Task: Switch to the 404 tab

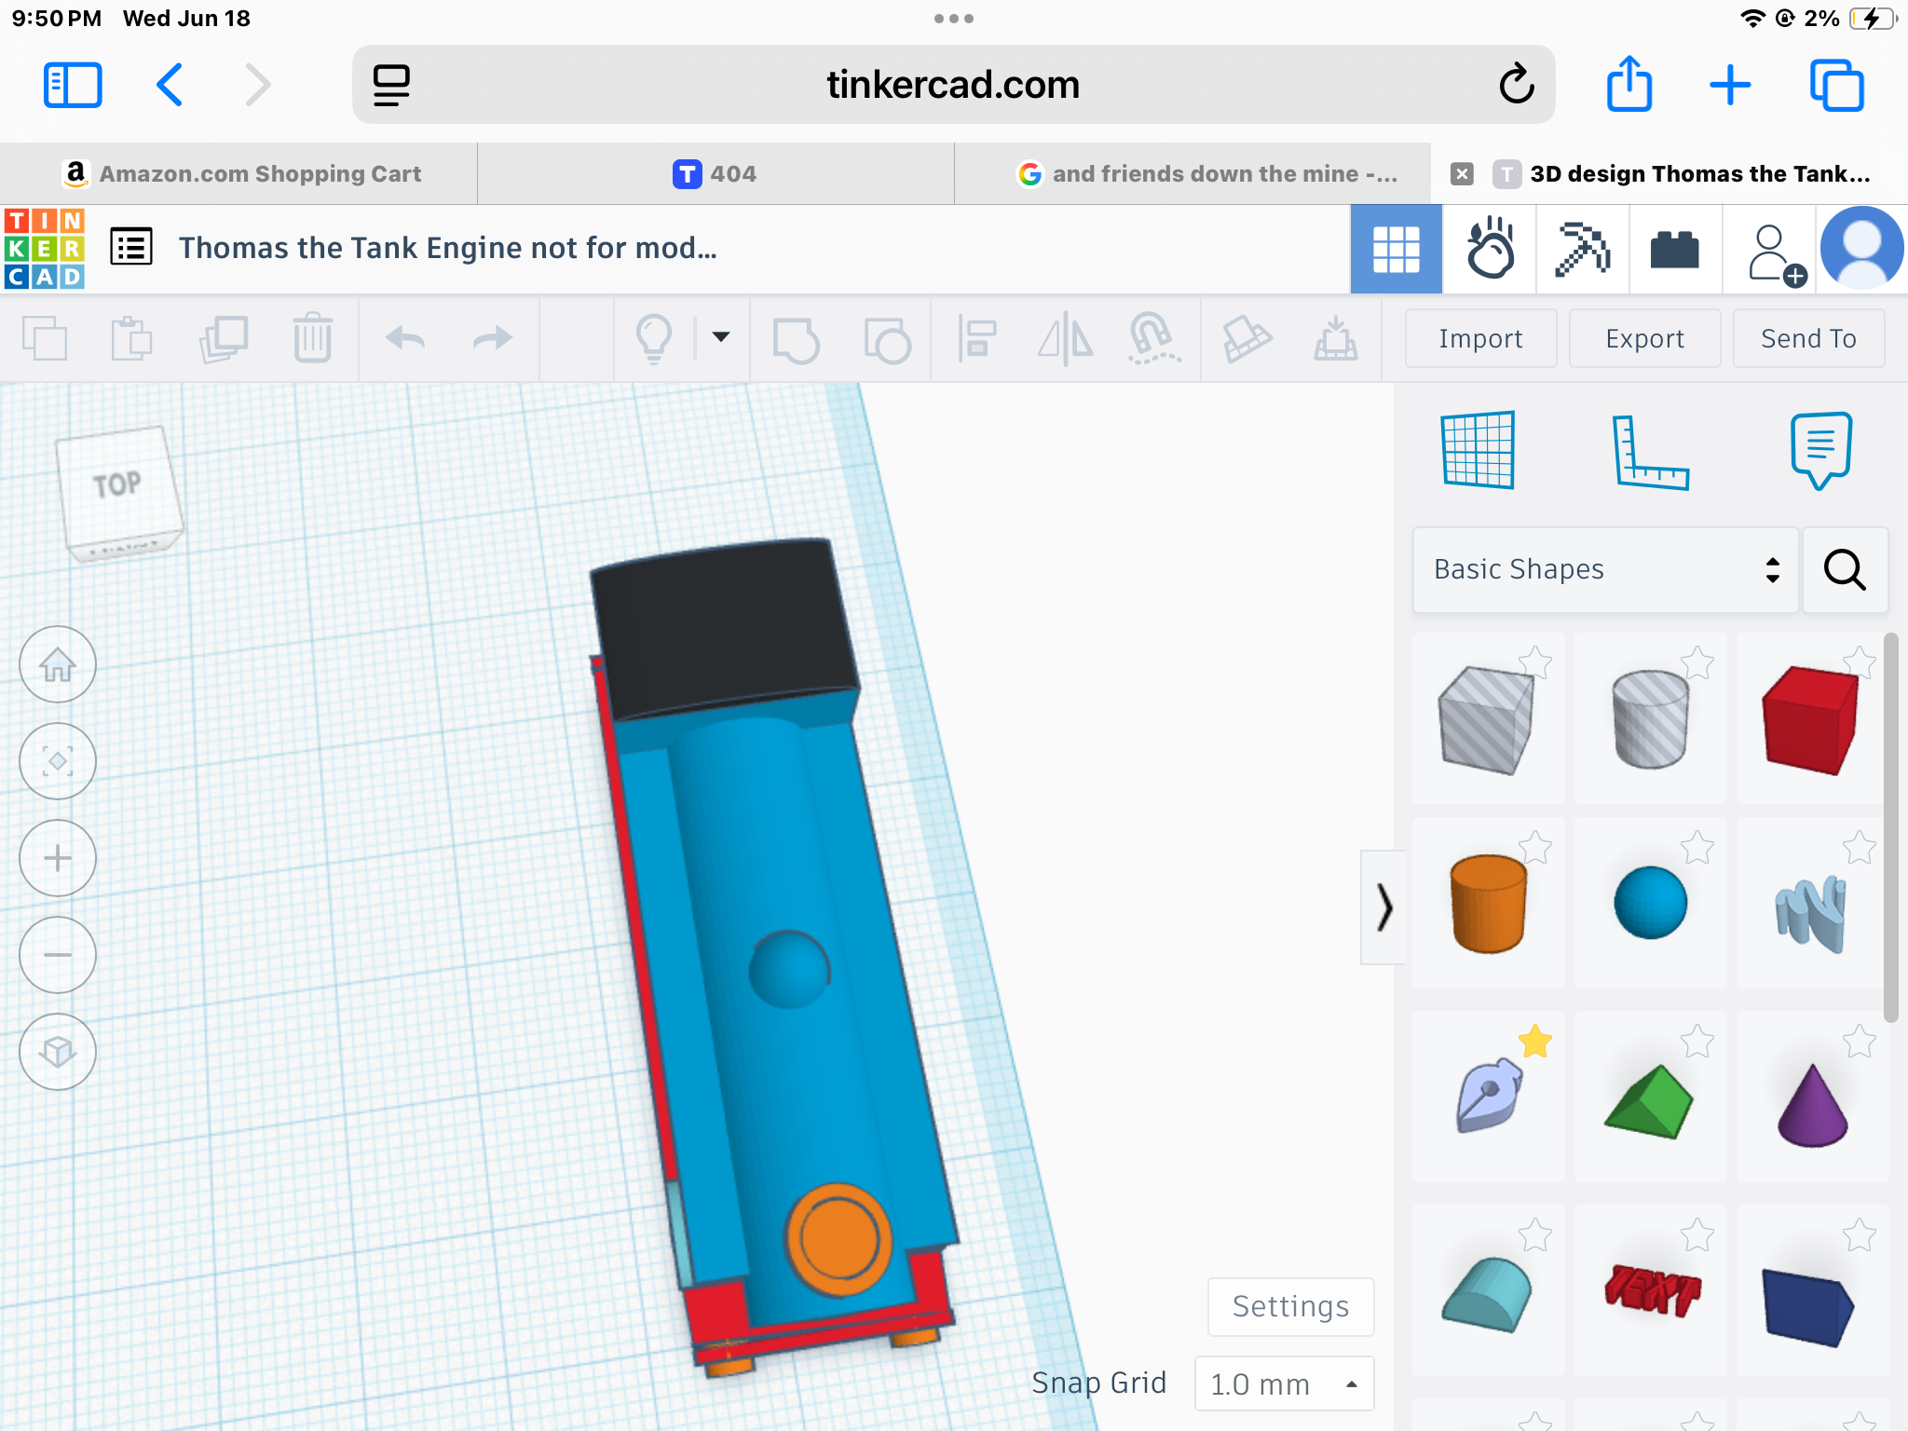Action: tap(715, 174)
